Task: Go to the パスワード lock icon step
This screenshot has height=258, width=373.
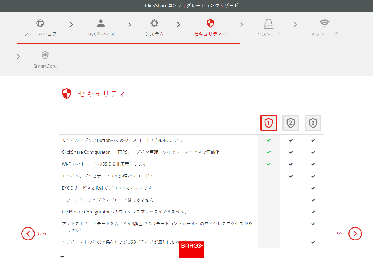Action: [x=269, y=24]
